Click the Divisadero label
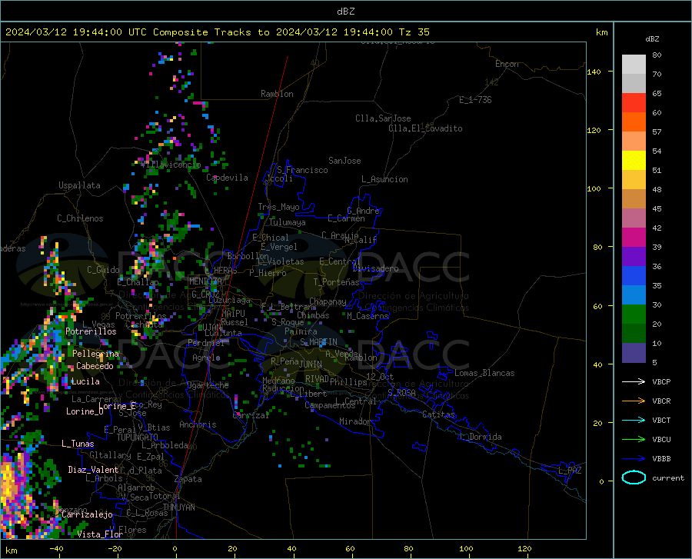 point(375,268)
